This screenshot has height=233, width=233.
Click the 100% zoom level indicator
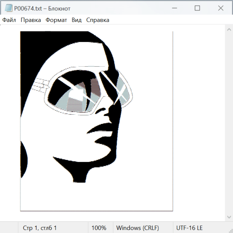[x=99, y=228]
